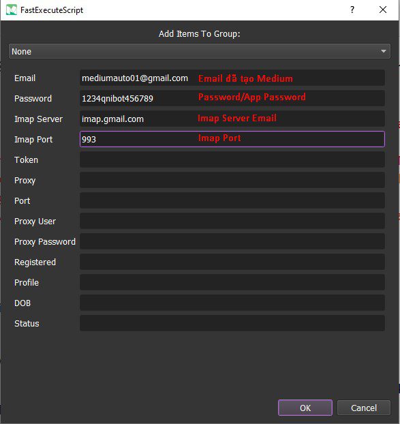Click the Proxy User field
The image size is (400, 424).
[x=232, y=221]
